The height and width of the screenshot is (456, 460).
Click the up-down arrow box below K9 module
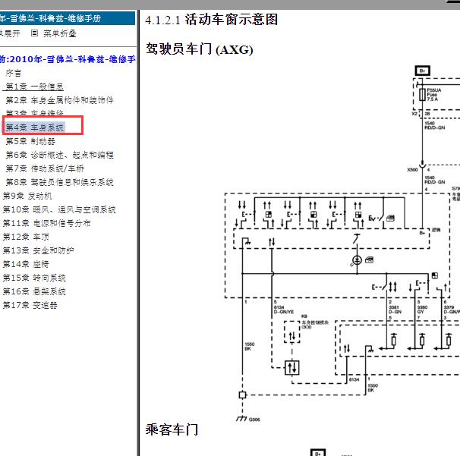pyautogui.click(x=292, y=367)
